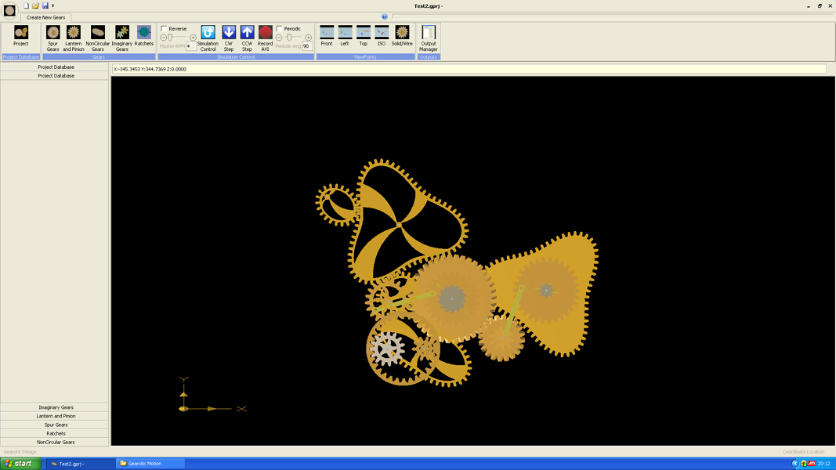Click the NonCircular Gears ribbon icon
Screen dimensions: 836x470
point(97,38)
